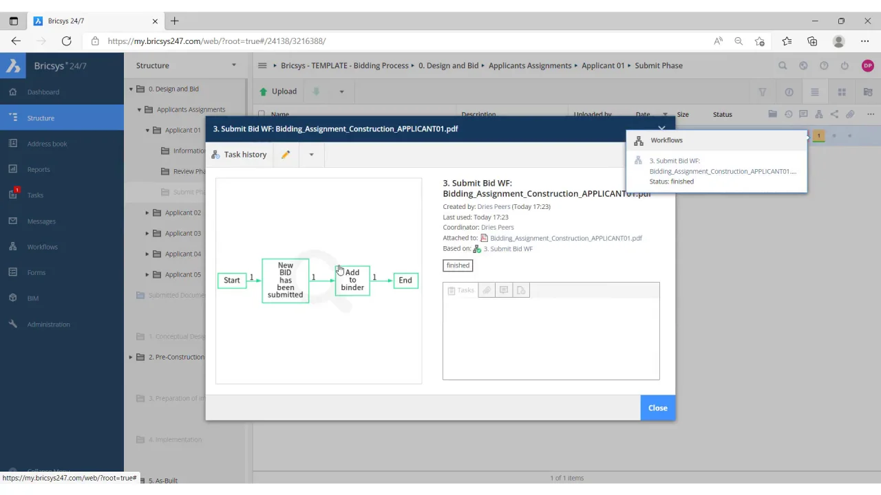This screenshot has height=495, width=881.
Task: Open the Structure panel dropdown arrow
Action: point(234,65)
